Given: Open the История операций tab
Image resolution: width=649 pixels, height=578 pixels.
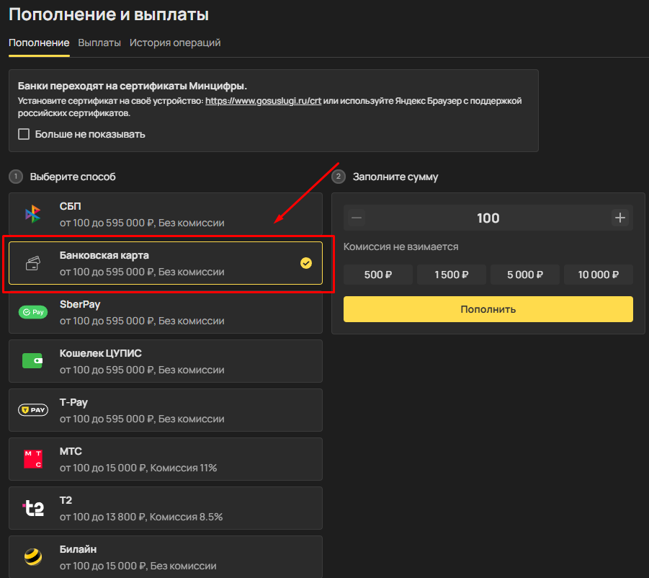Looking at the screenshot, I should (x=175, y=43).
